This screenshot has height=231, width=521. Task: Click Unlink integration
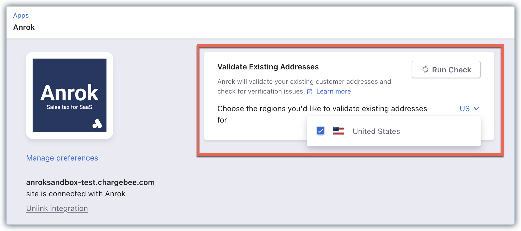pos(57,208)
